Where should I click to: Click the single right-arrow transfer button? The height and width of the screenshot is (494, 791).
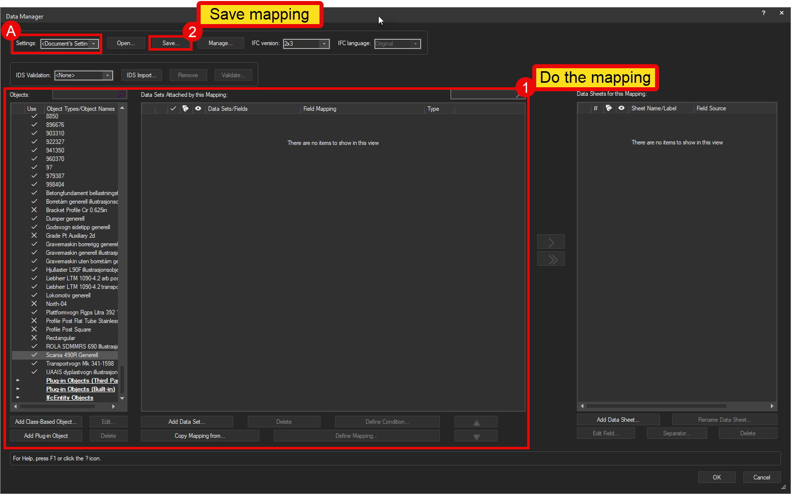pyautogui.click(x=551, y=242)
